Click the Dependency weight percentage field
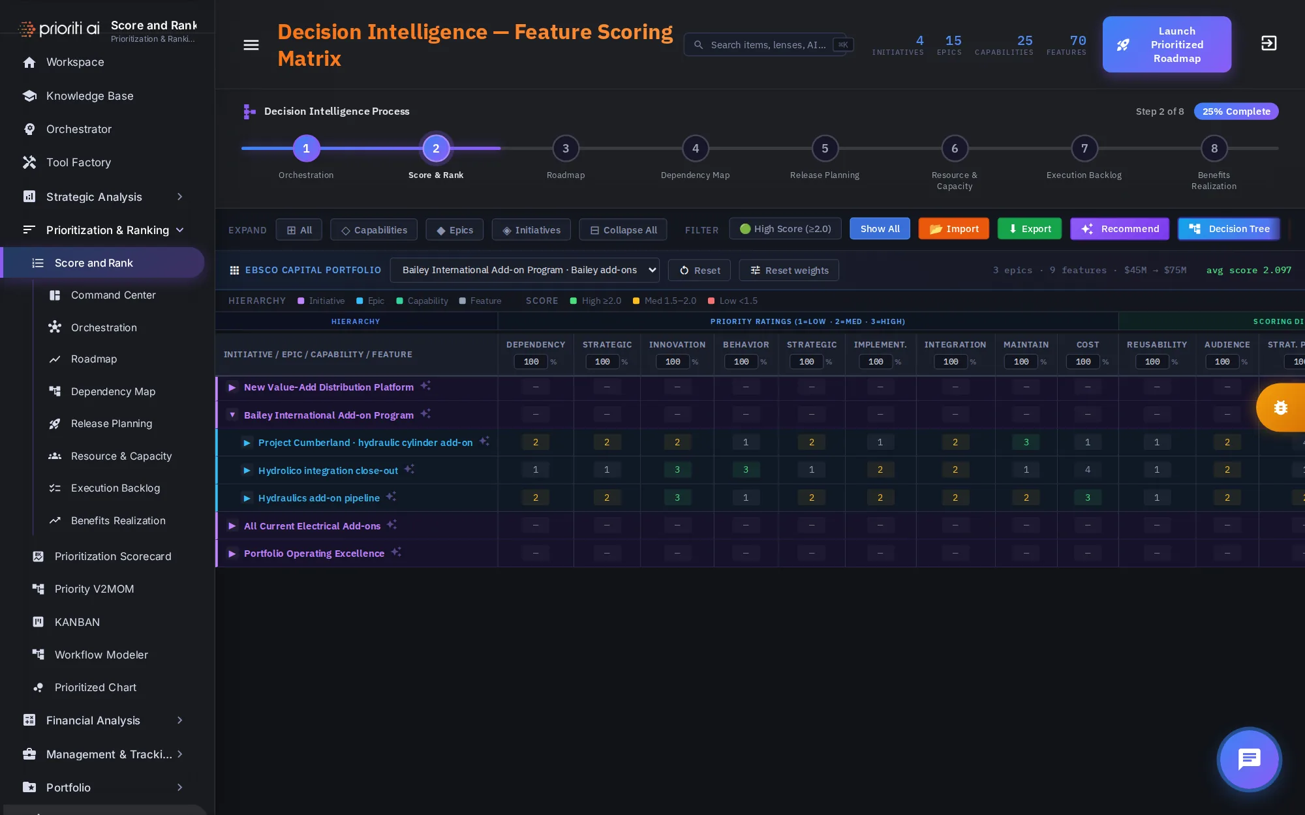Viewport: 1305px width, 815px height. 531,362
